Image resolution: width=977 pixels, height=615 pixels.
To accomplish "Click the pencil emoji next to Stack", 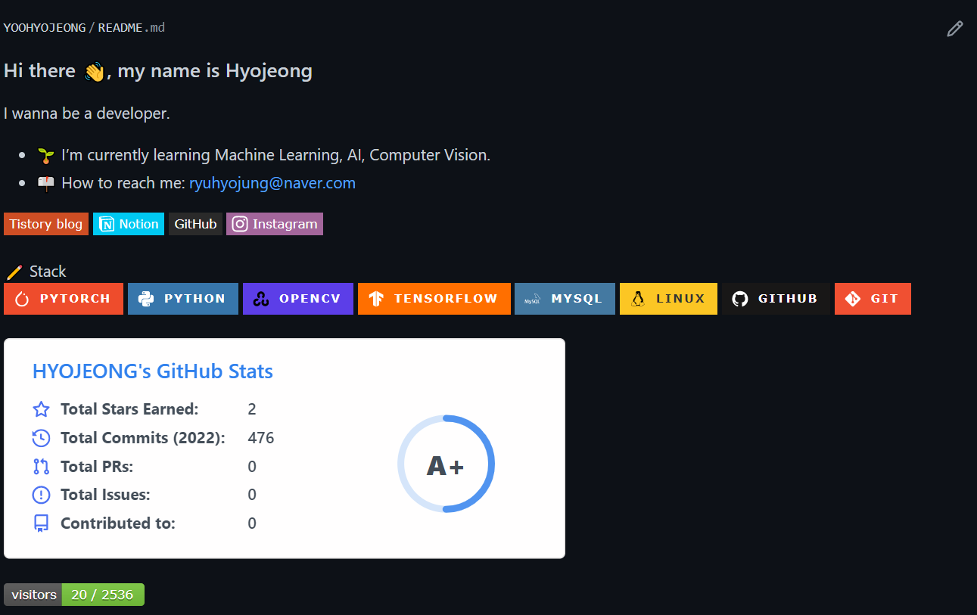I will click(x=14, y=272).
